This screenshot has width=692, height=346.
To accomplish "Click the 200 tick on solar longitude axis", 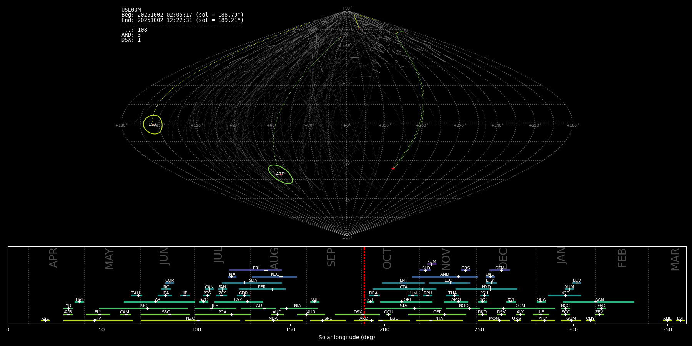I will [384, 329].
